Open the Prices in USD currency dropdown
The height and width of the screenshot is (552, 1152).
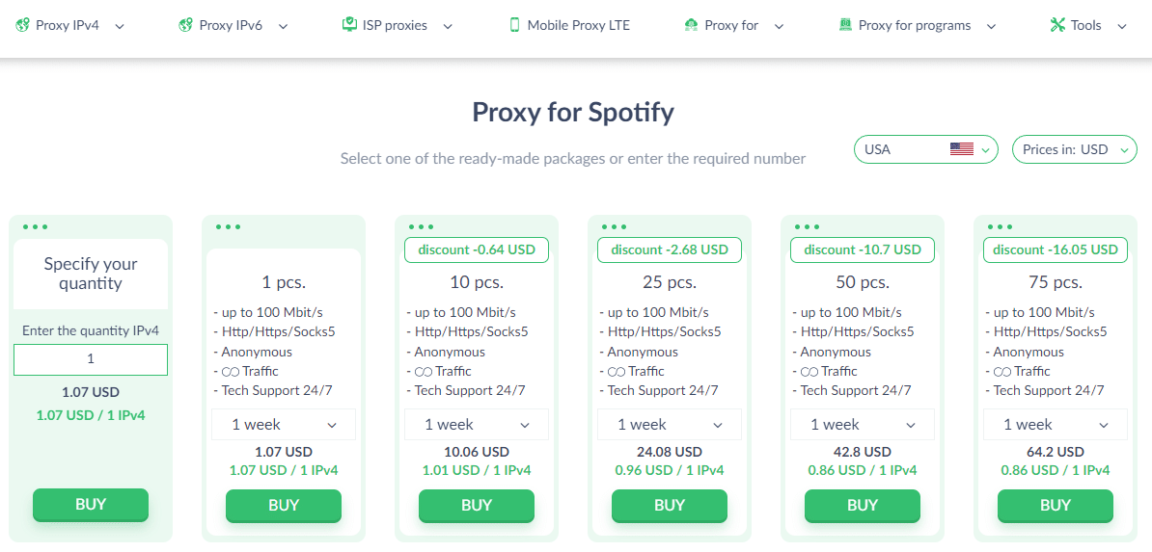point(1074,149)
